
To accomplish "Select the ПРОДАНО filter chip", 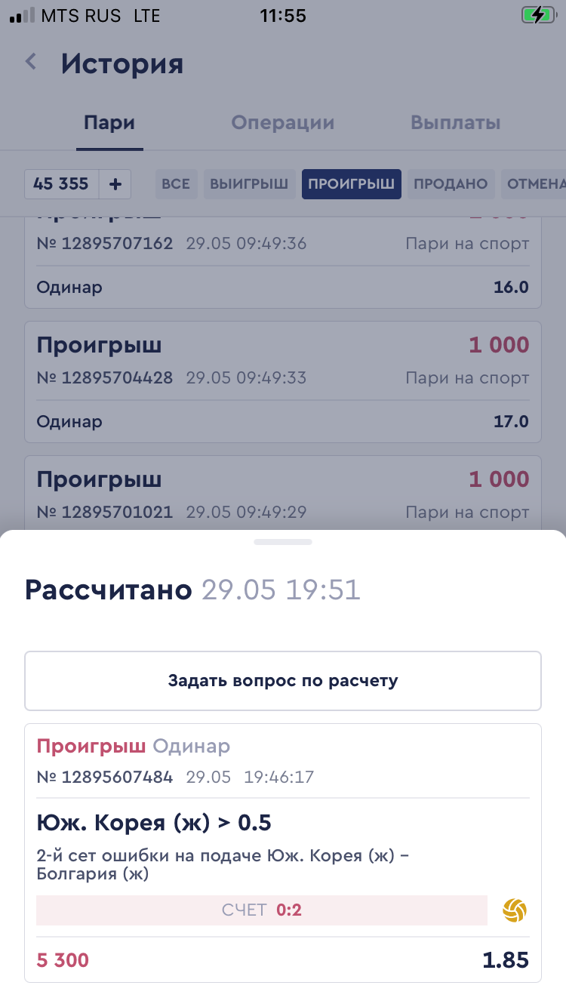I will pyautogui.click(x=451, y=183).
